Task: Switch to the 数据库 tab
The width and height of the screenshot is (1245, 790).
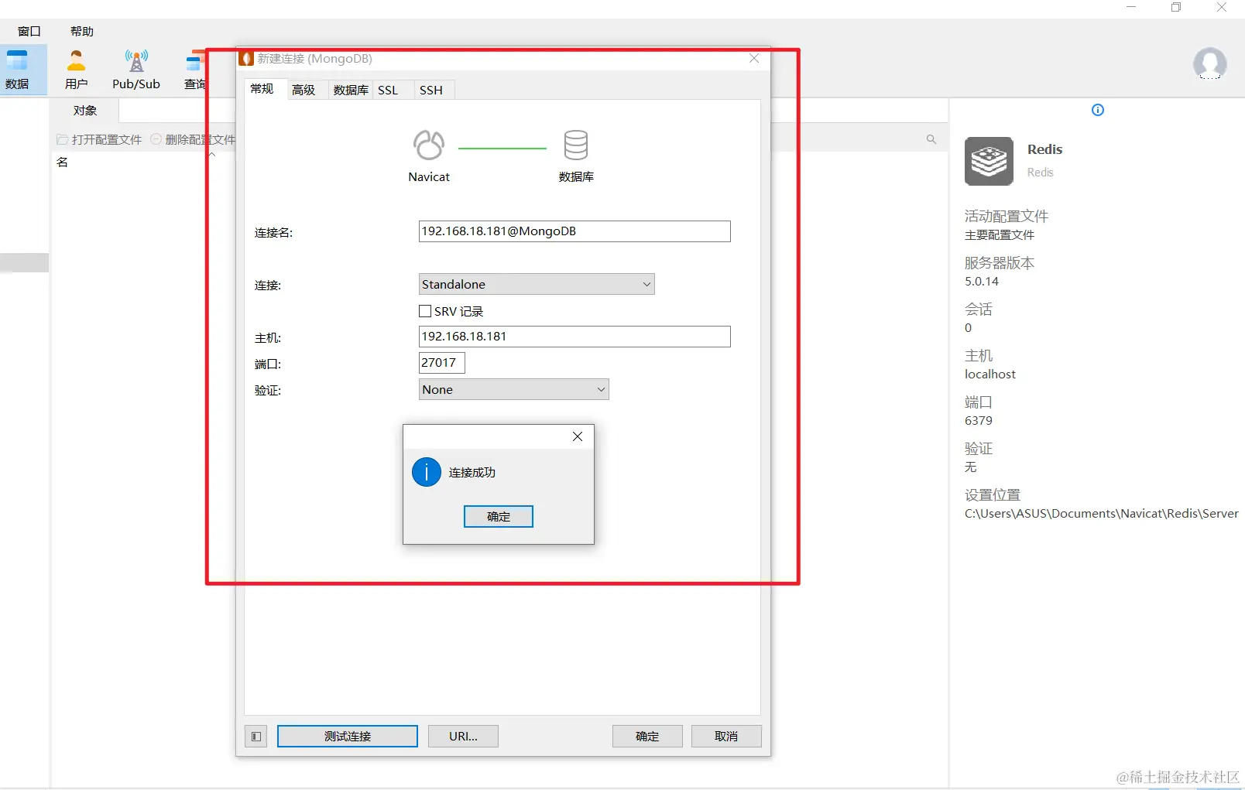Action: 351,90
